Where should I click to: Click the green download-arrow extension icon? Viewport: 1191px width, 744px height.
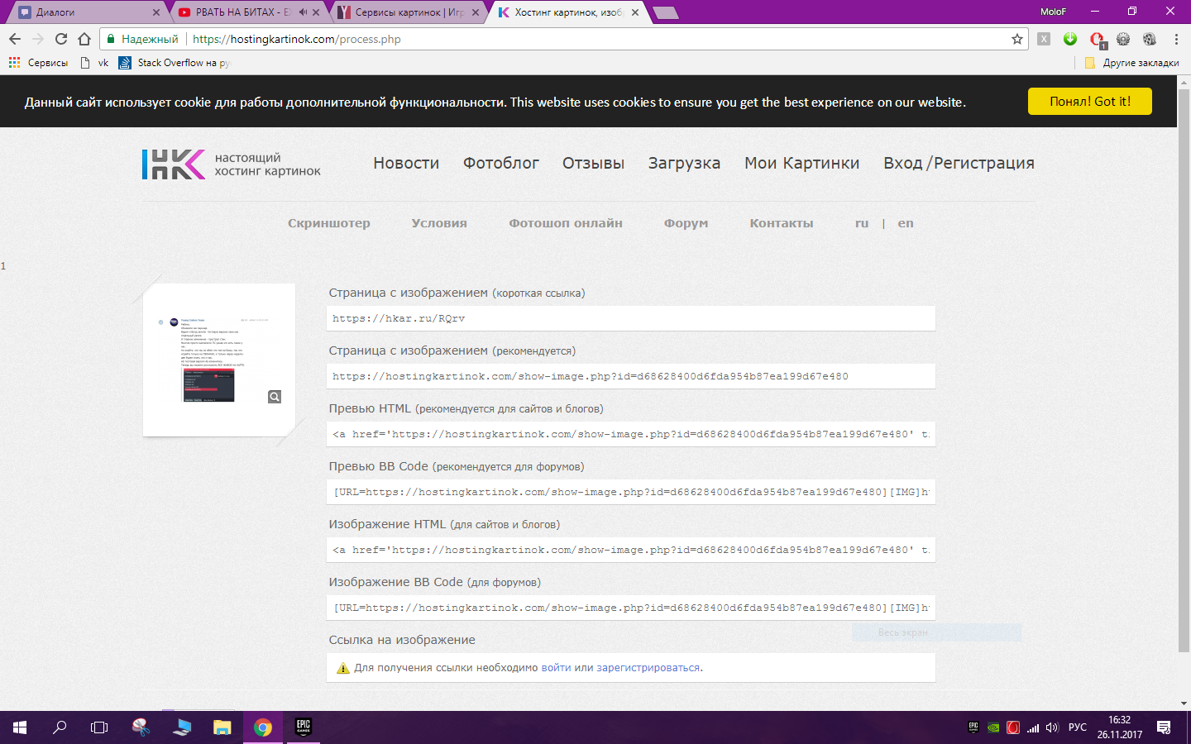click(x=1069, y=38)
